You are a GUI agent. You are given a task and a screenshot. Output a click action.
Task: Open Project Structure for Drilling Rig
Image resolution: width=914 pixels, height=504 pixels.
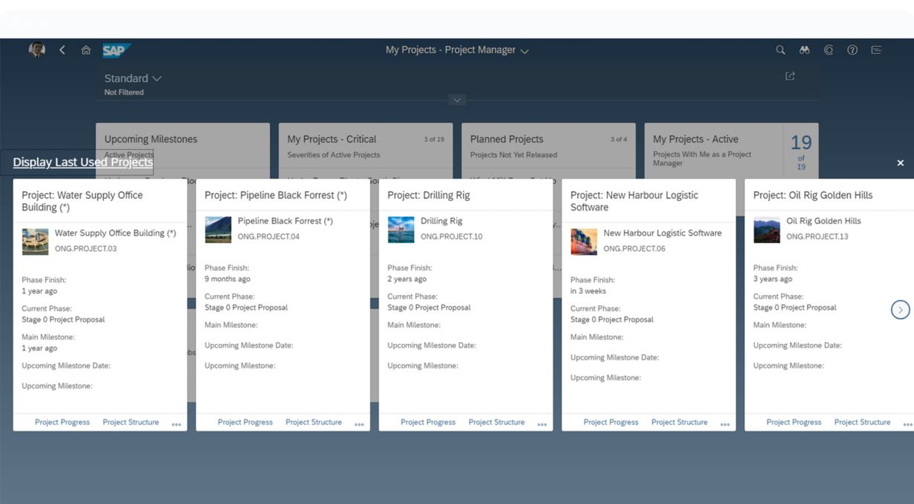tap(496, 422)
